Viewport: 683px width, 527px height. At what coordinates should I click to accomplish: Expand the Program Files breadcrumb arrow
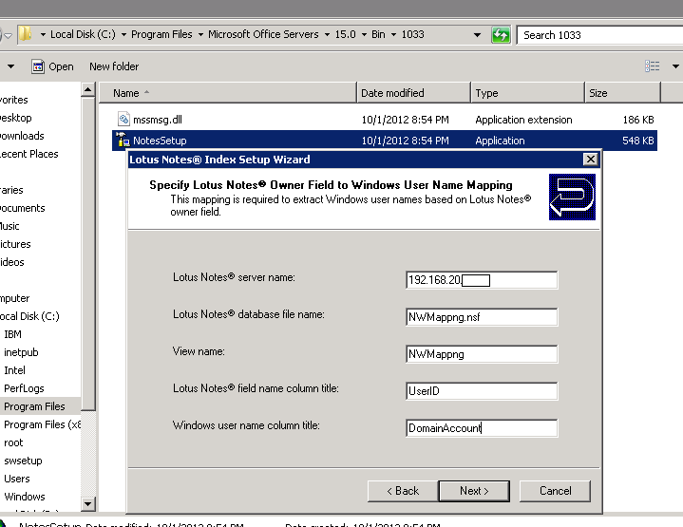click(200, 34)
